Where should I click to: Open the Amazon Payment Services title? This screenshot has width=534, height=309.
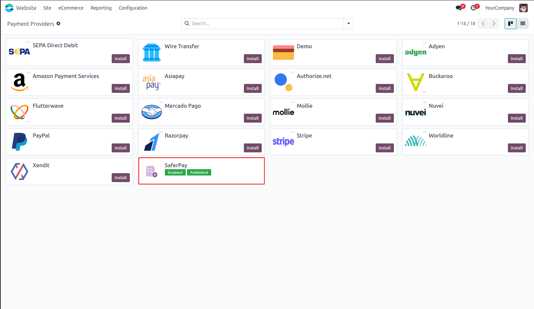(66, 76)
